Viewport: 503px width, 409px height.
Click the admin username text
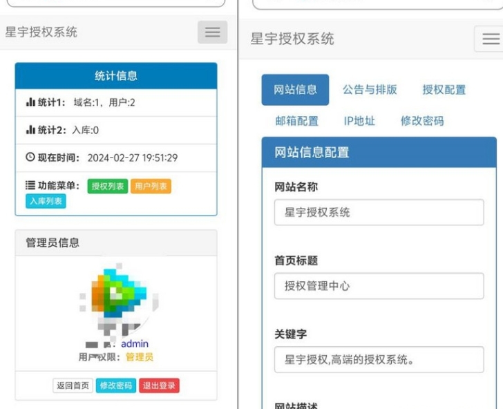pyautogui.click(x=135, y=344)
